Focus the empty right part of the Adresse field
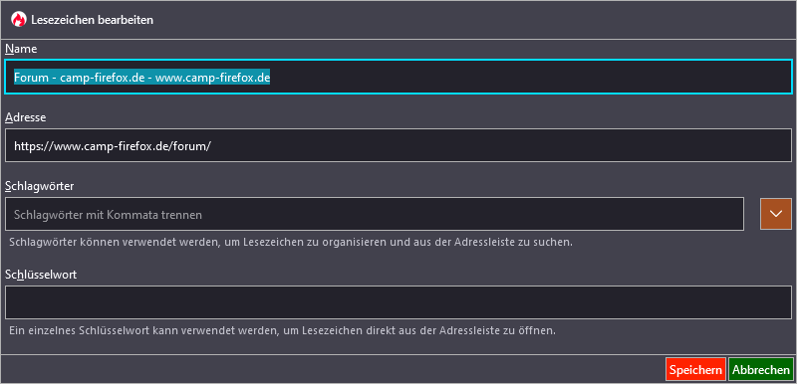 coord(501,145)
